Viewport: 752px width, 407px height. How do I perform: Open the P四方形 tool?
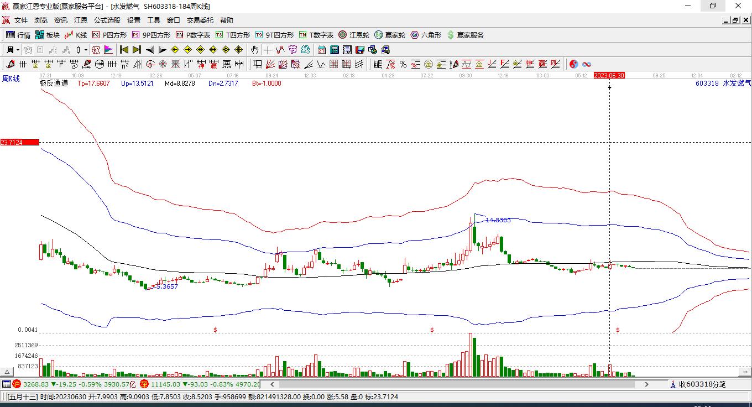click(x=109, y=35)
